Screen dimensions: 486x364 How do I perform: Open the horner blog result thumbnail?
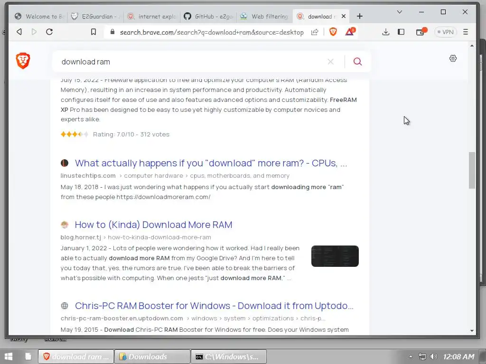coord(335,256)
